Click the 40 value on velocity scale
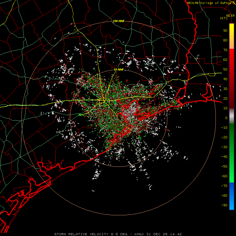The height and width of the screenshot is (236, 236). tap(225, 79)
